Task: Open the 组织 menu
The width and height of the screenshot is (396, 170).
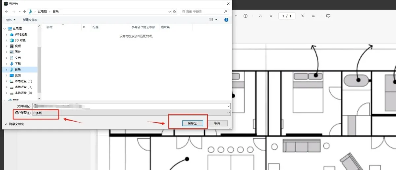Action: [11, 20]
